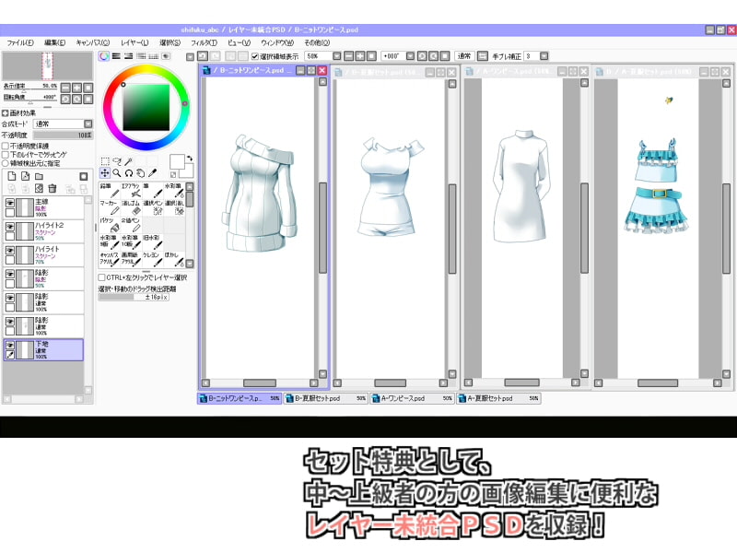This screenshot has width=737, height=553.
Task: Open the ウィンドウ menu
Action: [277, 42]
